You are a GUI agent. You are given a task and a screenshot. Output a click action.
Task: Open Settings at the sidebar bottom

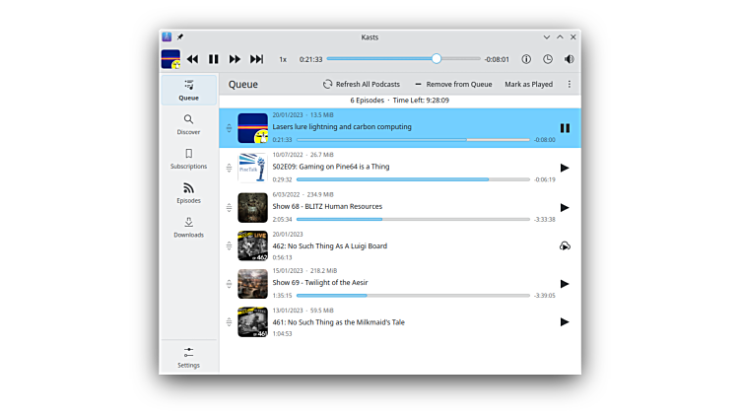point(188,357)
